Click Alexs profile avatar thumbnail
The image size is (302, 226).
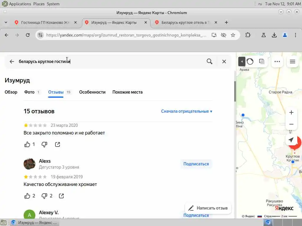[29, 164]
